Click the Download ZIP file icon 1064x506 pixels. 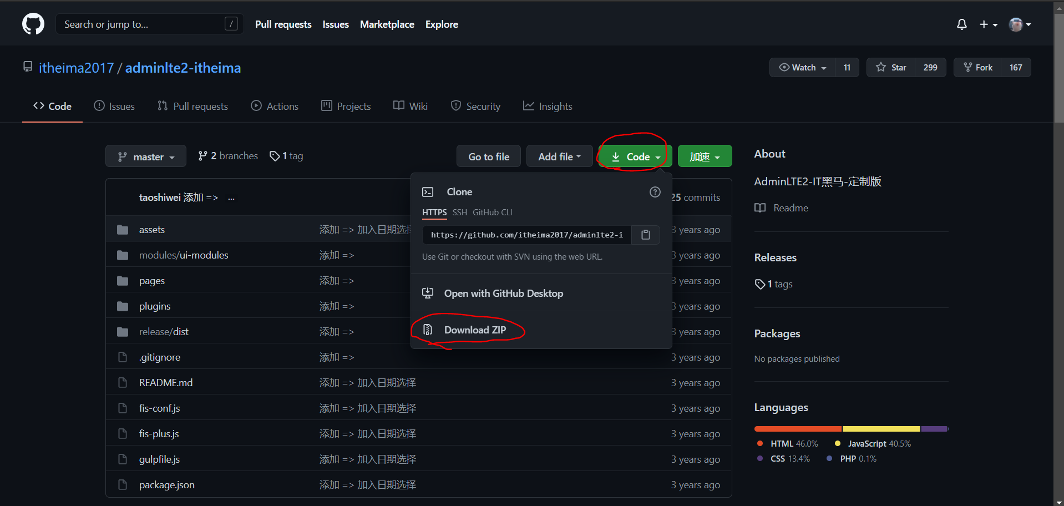pos(428,330)
